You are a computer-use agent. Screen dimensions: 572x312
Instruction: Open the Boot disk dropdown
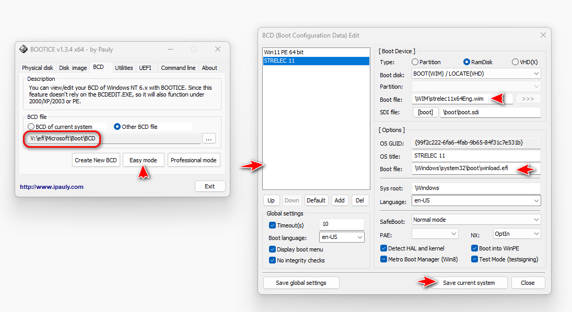click(476, 74)
